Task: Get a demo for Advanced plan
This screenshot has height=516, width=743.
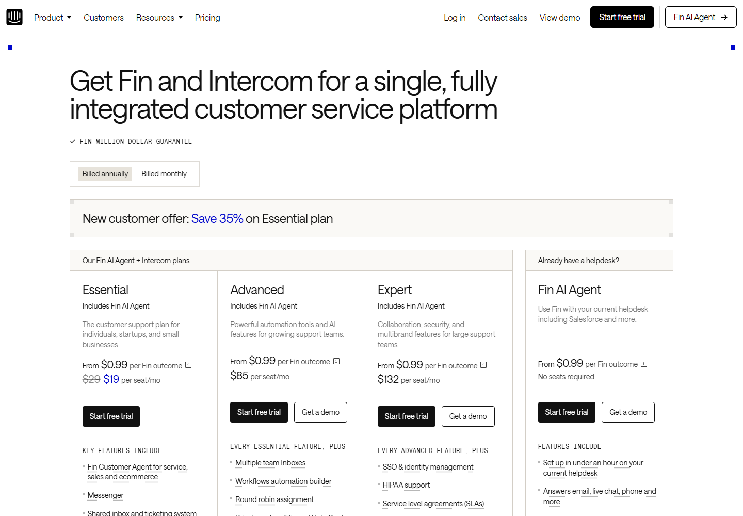Action: [x=320, y=412]
